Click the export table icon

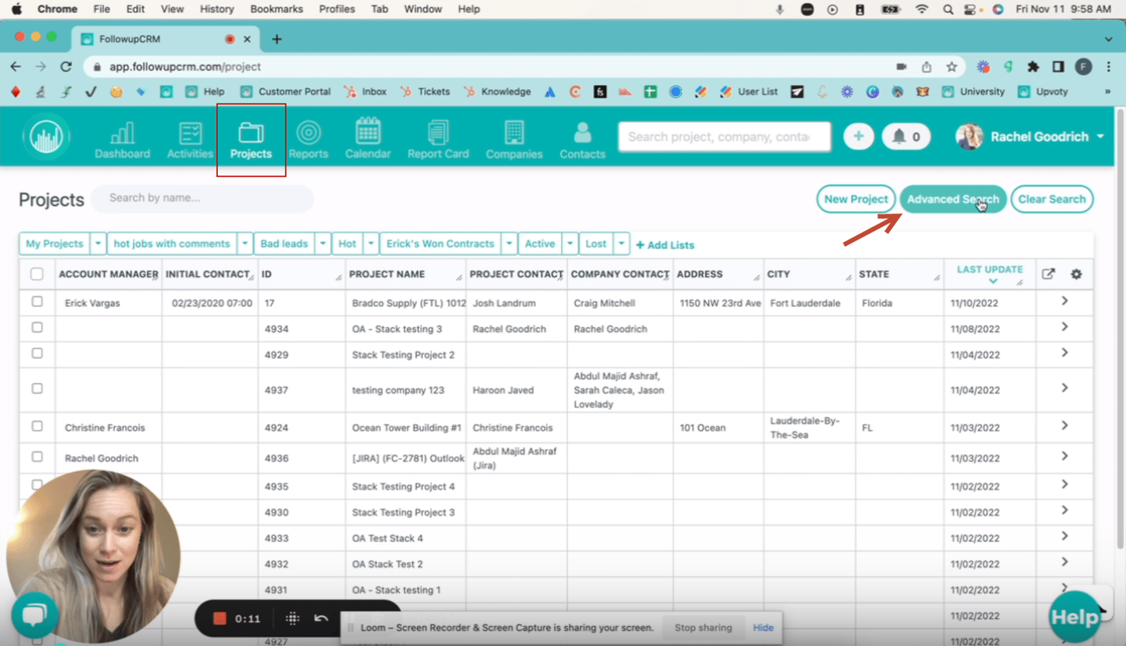1048,274
